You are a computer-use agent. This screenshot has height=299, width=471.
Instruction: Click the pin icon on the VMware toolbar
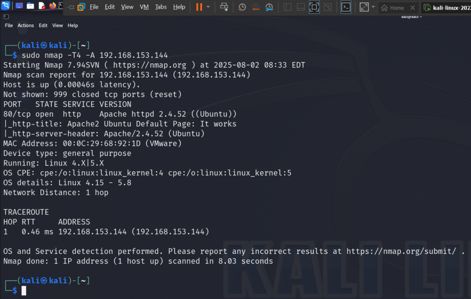click(x=70, y=7)
